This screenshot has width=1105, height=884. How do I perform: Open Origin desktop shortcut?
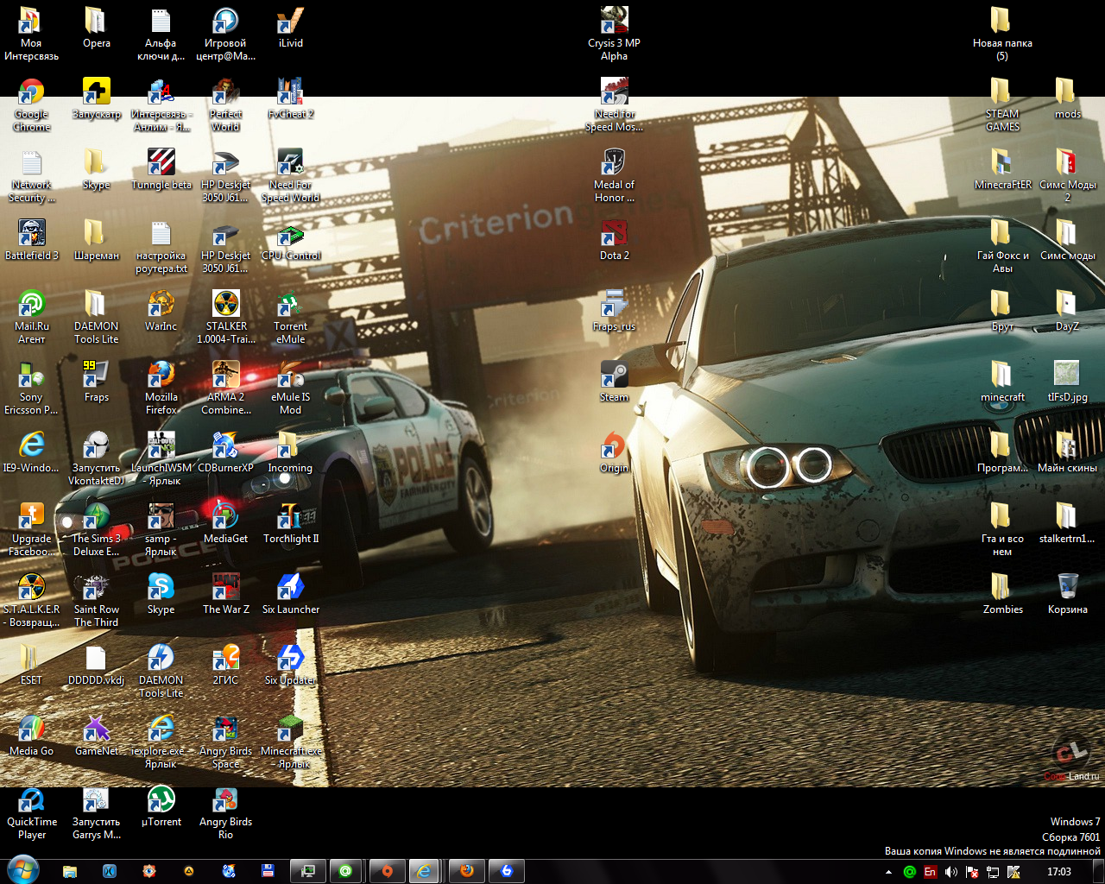[615, 445]
